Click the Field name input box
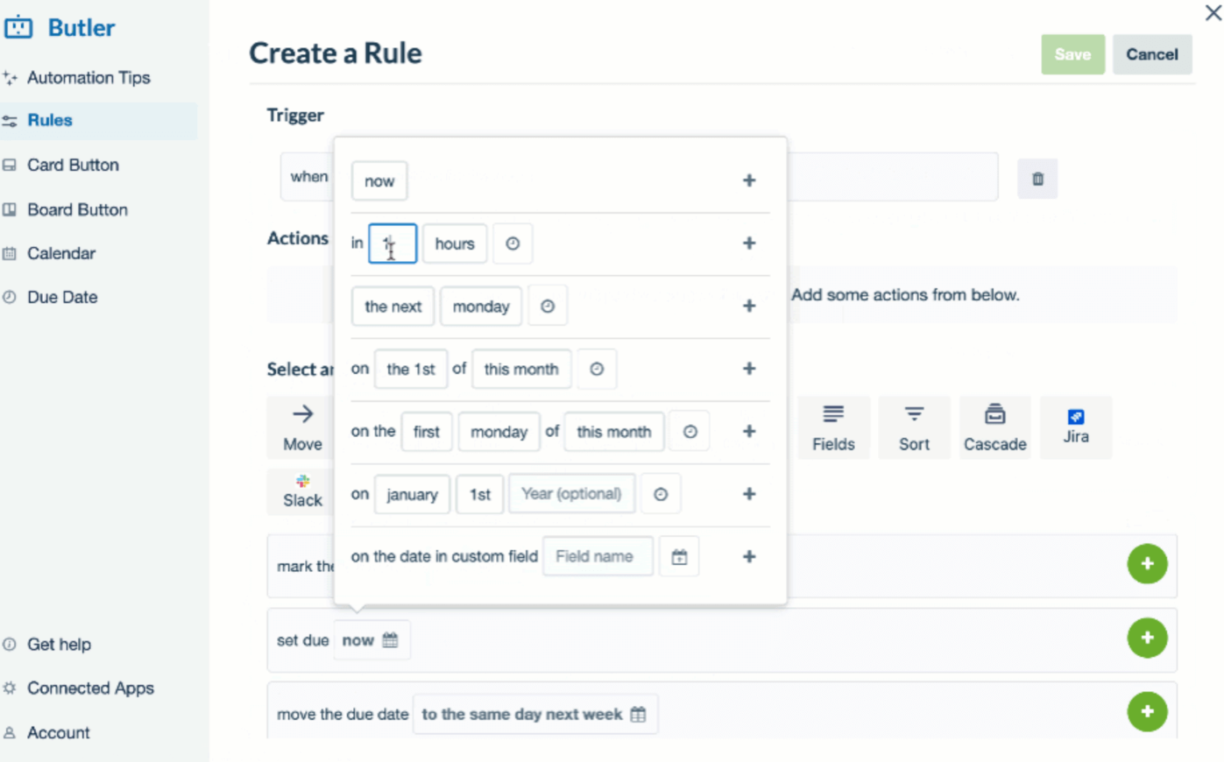Image resolution: width=1224 pixels, height=762 pixels. (598, 556)
